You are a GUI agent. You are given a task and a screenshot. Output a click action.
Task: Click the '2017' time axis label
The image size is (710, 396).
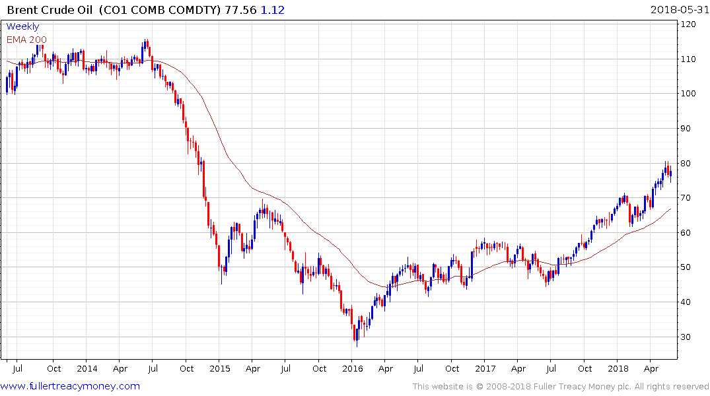pos(485,368)
